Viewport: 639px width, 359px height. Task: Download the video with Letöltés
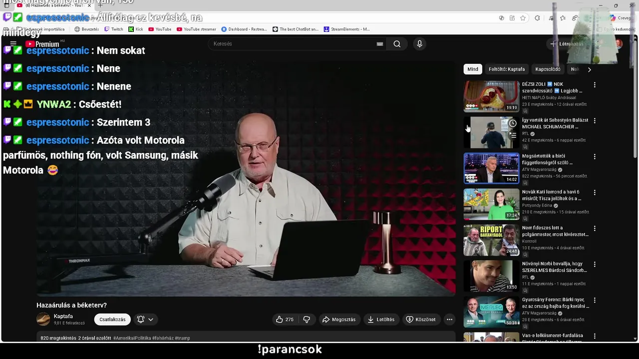click(381, 320)
